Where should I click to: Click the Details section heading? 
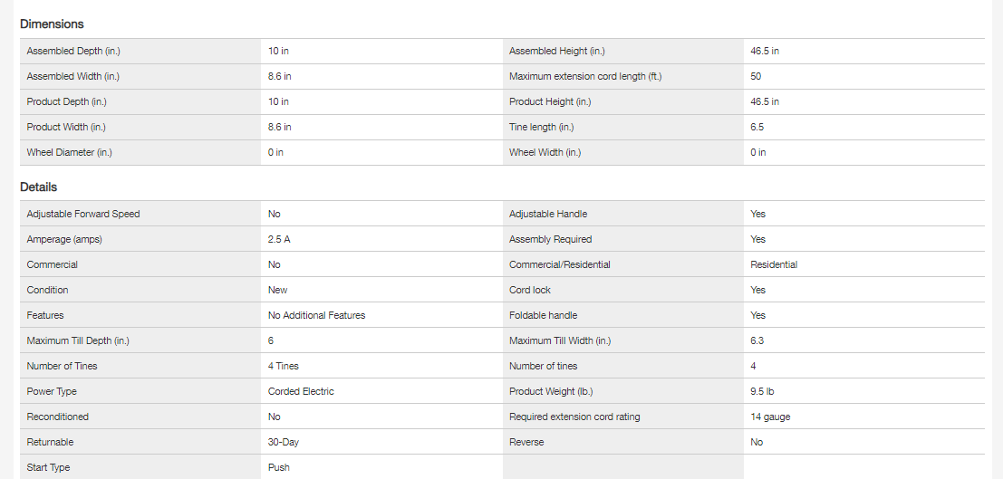[x=38, y=187]
